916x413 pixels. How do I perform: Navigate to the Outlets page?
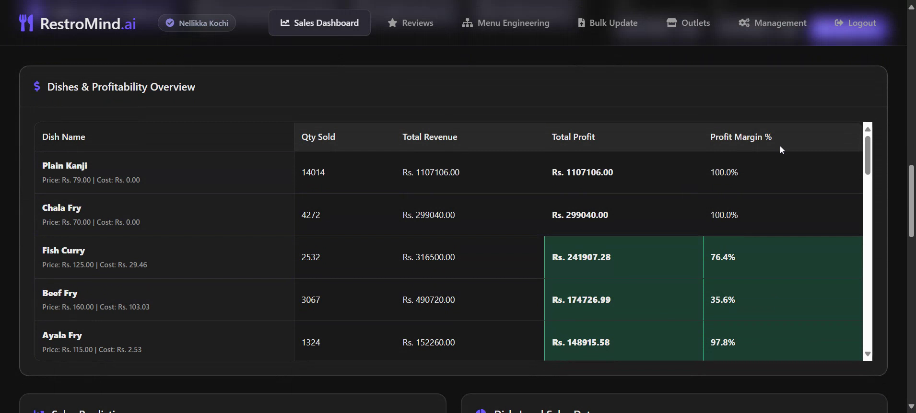pos(688,23)
